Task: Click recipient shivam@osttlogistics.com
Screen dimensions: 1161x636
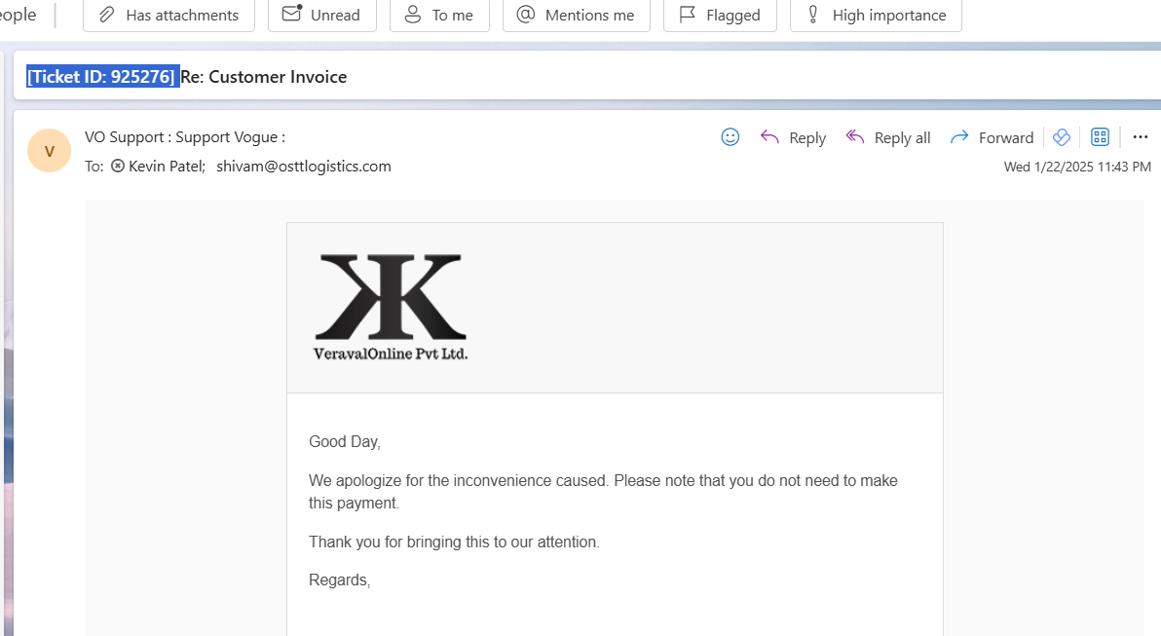Action: 304,166
